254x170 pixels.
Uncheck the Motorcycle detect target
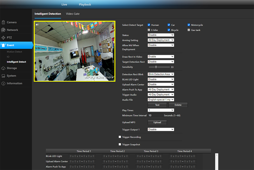pyautogui.click(x=189, y=25)
